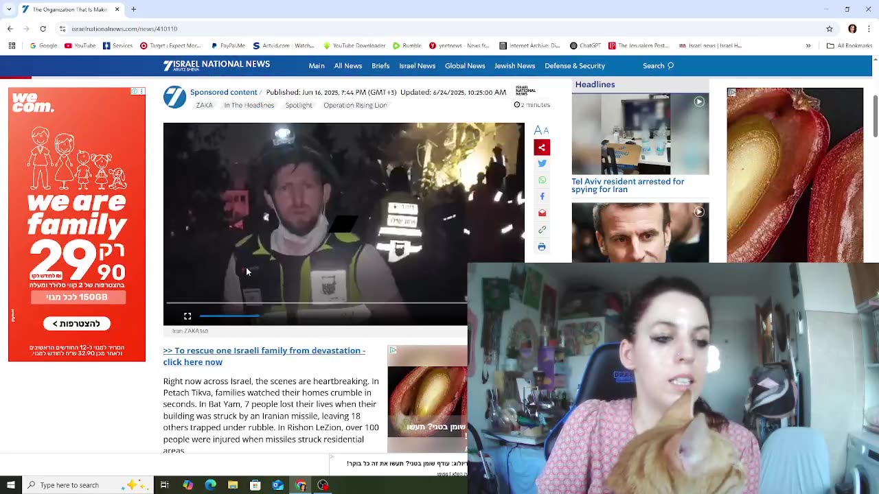Viewport: 879px width, 494px height.
Task: Share the article via WhatsApp
Action: click(x=542, y=180)
